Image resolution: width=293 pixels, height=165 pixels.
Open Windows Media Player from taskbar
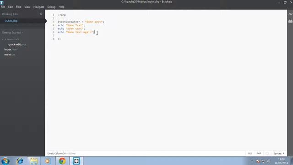[48, 161]
